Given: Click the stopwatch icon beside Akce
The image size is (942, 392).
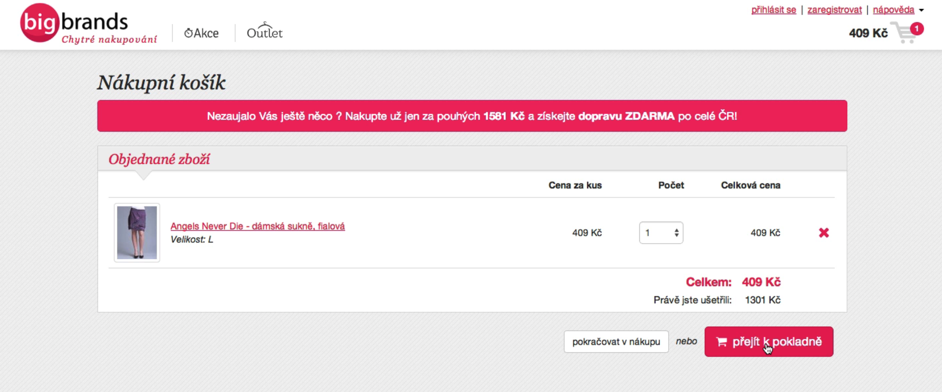Looking at the screenshot, I should [188, 33].
